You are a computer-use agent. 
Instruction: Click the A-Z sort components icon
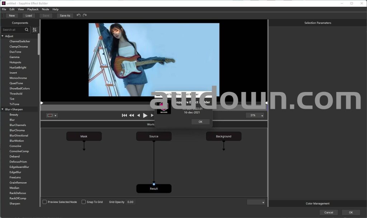pyautogui.click(x=34, y=30)
